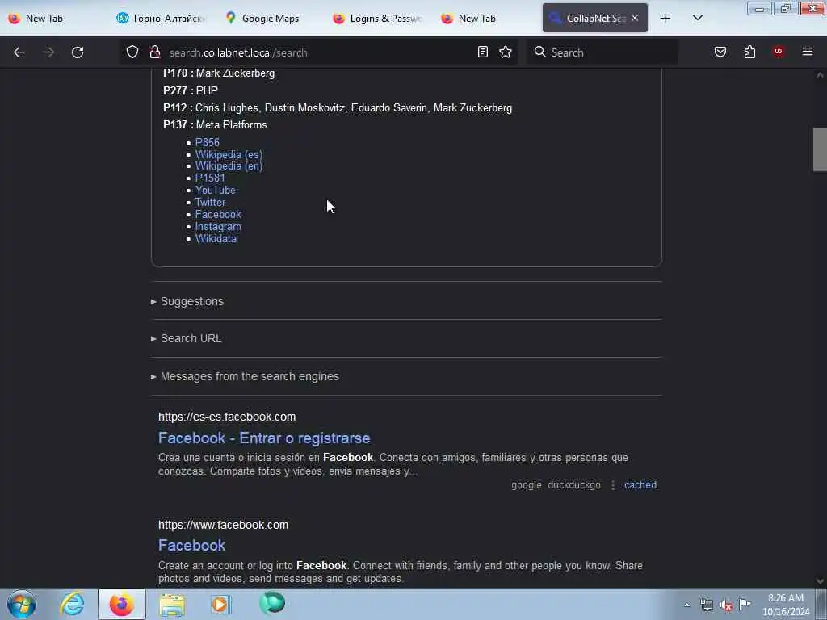Open Action Center flag icon

745,604
